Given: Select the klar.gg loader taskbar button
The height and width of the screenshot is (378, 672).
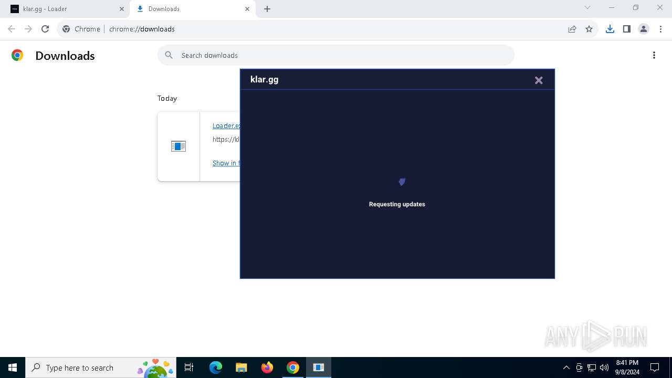Looking at the screenshot, I should pyautogui.click(x=319, y=367).
